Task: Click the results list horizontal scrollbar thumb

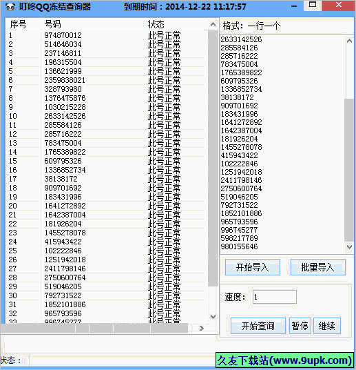Action: (x=94, y=328)
